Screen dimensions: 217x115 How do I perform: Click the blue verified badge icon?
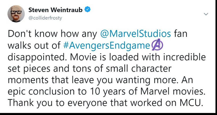[x=88, y=10]
